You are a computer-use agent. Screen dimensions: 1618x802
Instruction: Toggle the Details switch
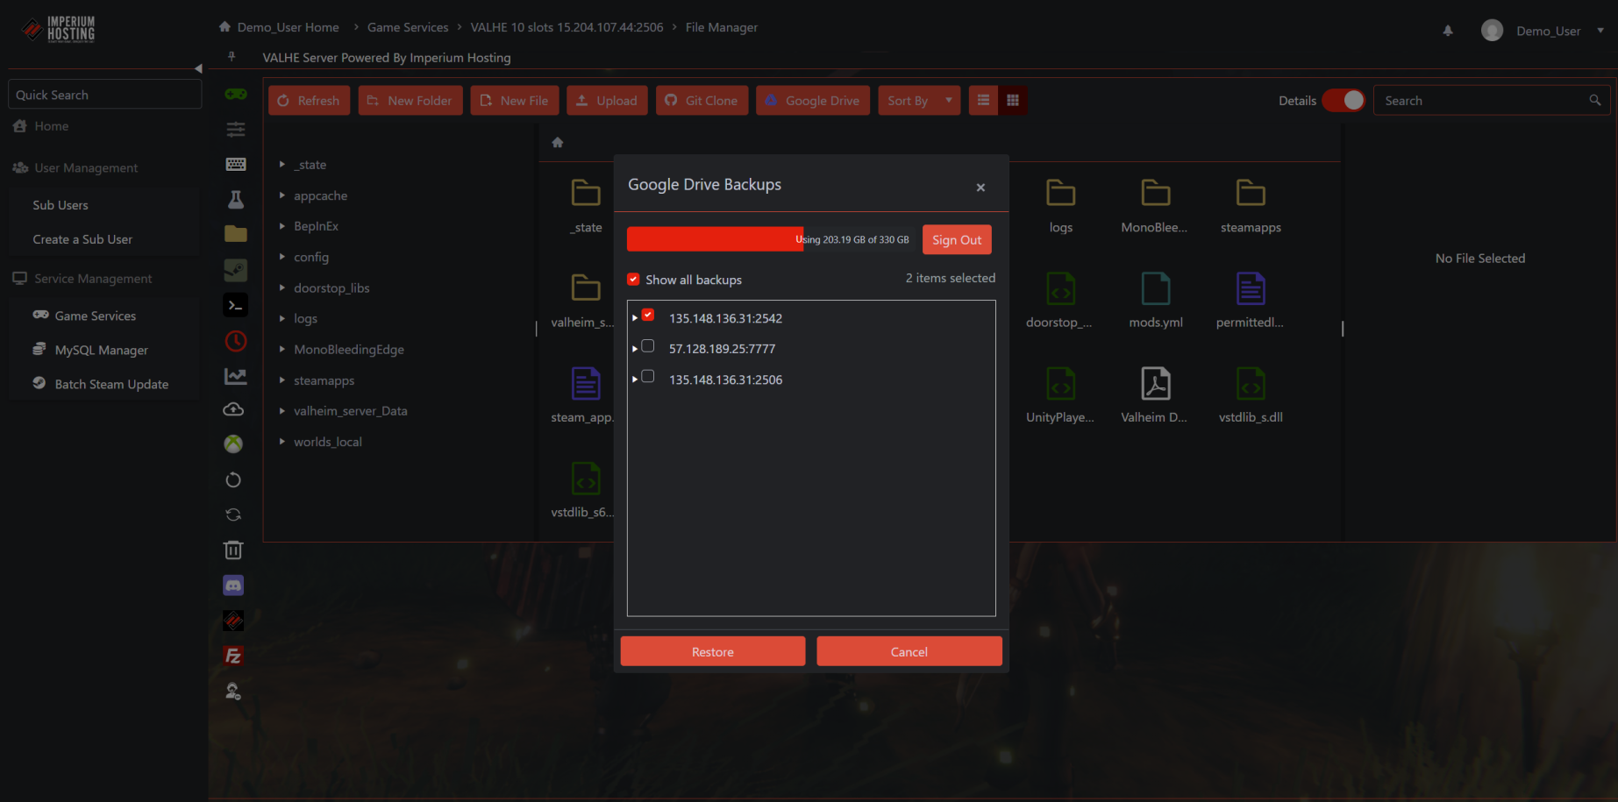(1343, 100)
